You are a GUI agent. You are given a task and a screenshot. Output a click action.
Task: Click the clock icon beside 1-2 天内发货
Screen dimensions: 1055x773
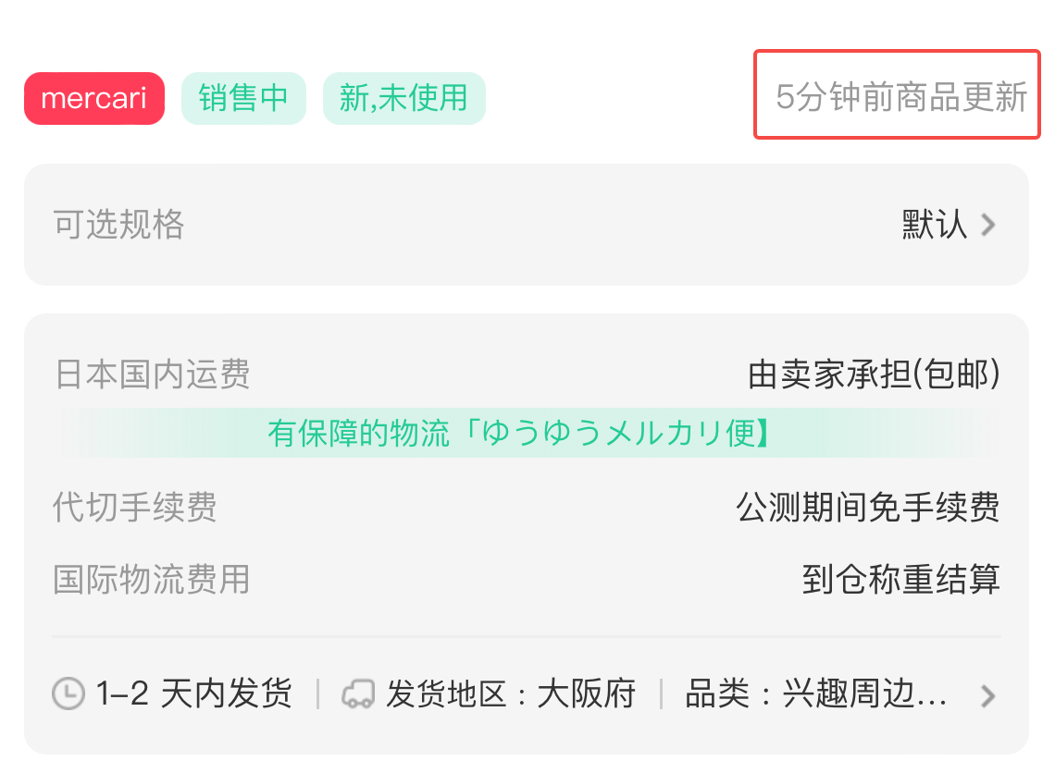68,693
